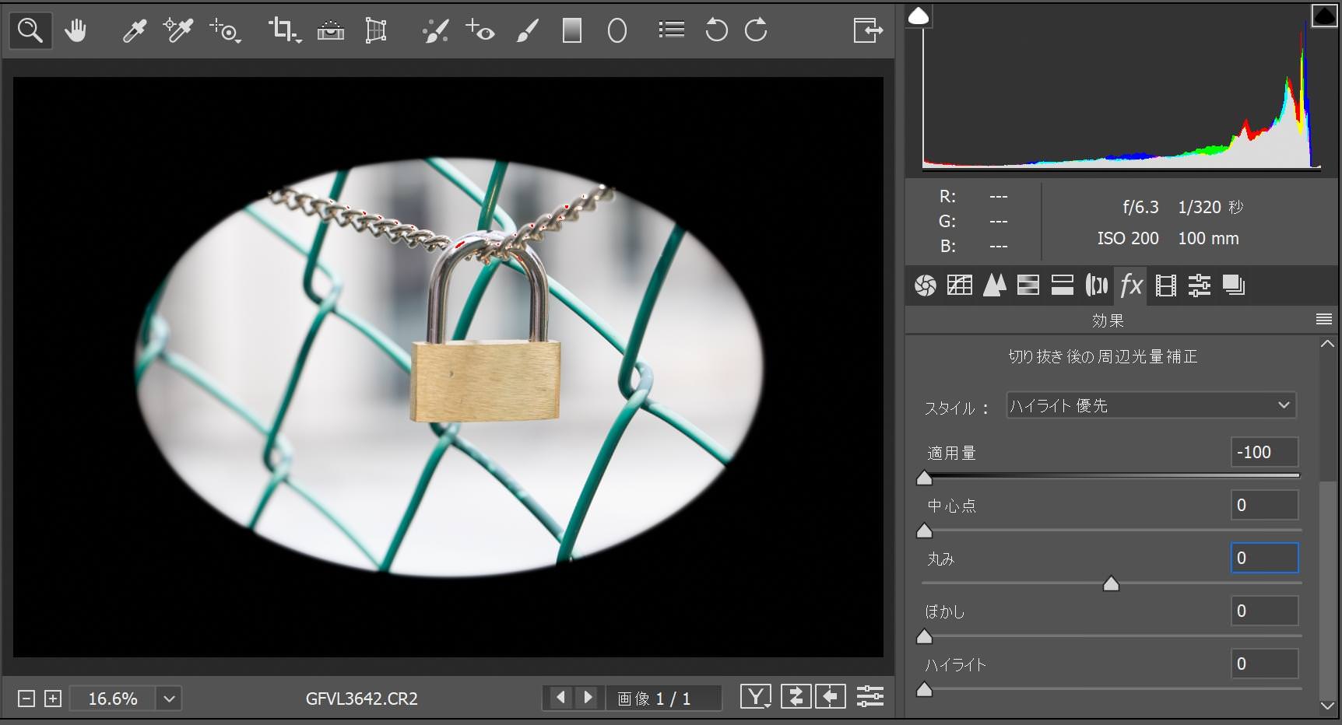Click the zoom in plus button
Image resolution: width=1342 pixels, height=725 pixels.
click(x=53, y=699)
